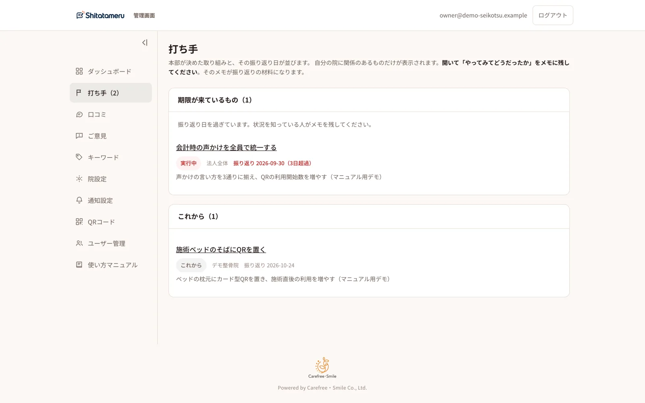645x403 pixels.
Task: Click the 管理画面 header label
Action: click(x=144, y=16)
